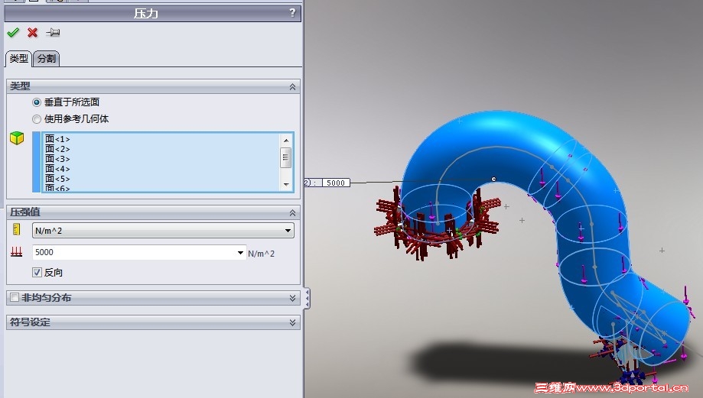Switch to the 分割 tab
The height and width of the screenshot is (398, 703).
pyautogui.click(x=46, y=58)
